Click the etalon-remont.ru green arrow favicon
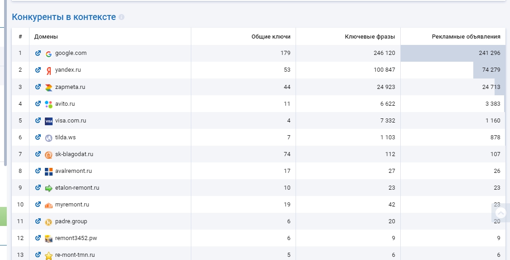The width and height of the screenshot is (510, 260). pyautogui.click(x=49, y=188)
